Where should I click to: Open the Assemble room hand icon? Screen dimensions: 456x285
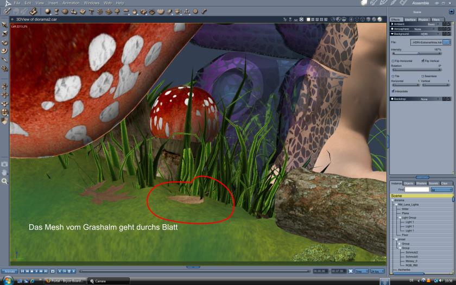pyautogui.click(x=364, y=3)
